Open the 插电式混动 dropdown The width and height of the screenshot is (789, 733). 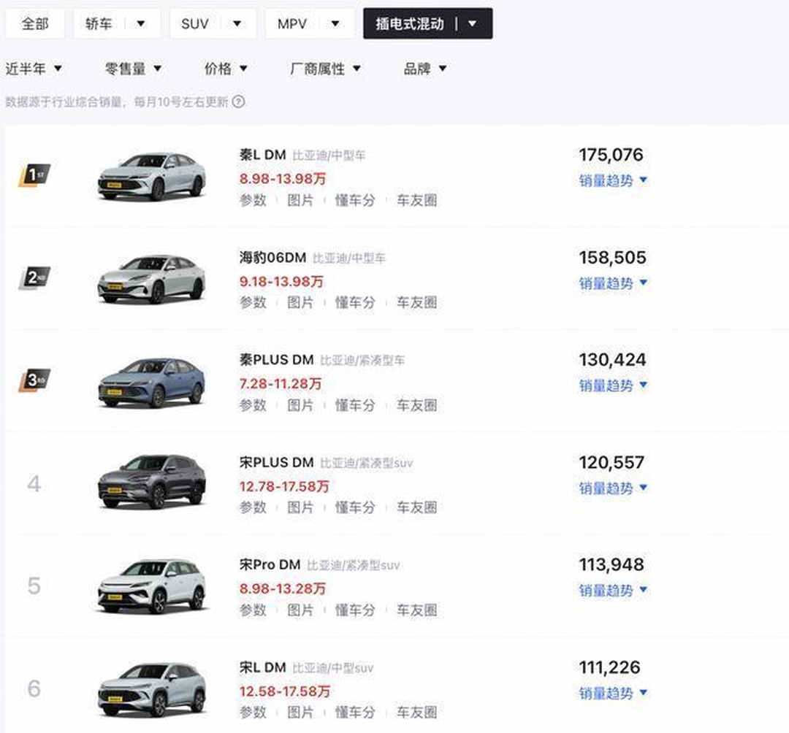click(427, 23)
